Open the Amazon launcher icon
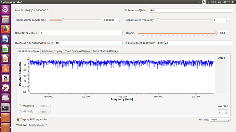 5,78
